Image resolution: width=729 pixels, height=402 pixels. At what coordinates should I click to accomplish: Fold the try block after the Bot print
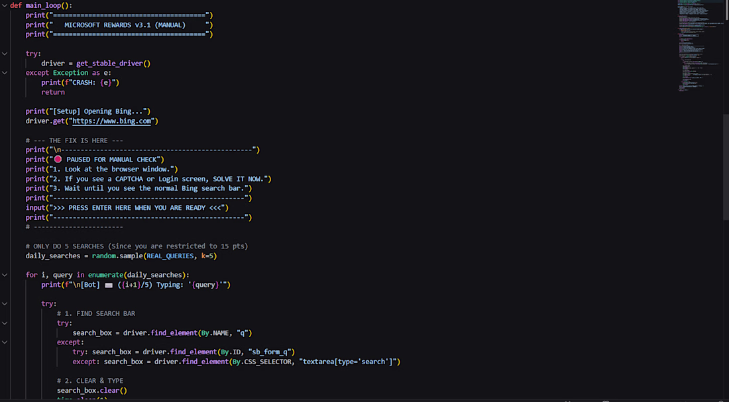coord(5,304)
